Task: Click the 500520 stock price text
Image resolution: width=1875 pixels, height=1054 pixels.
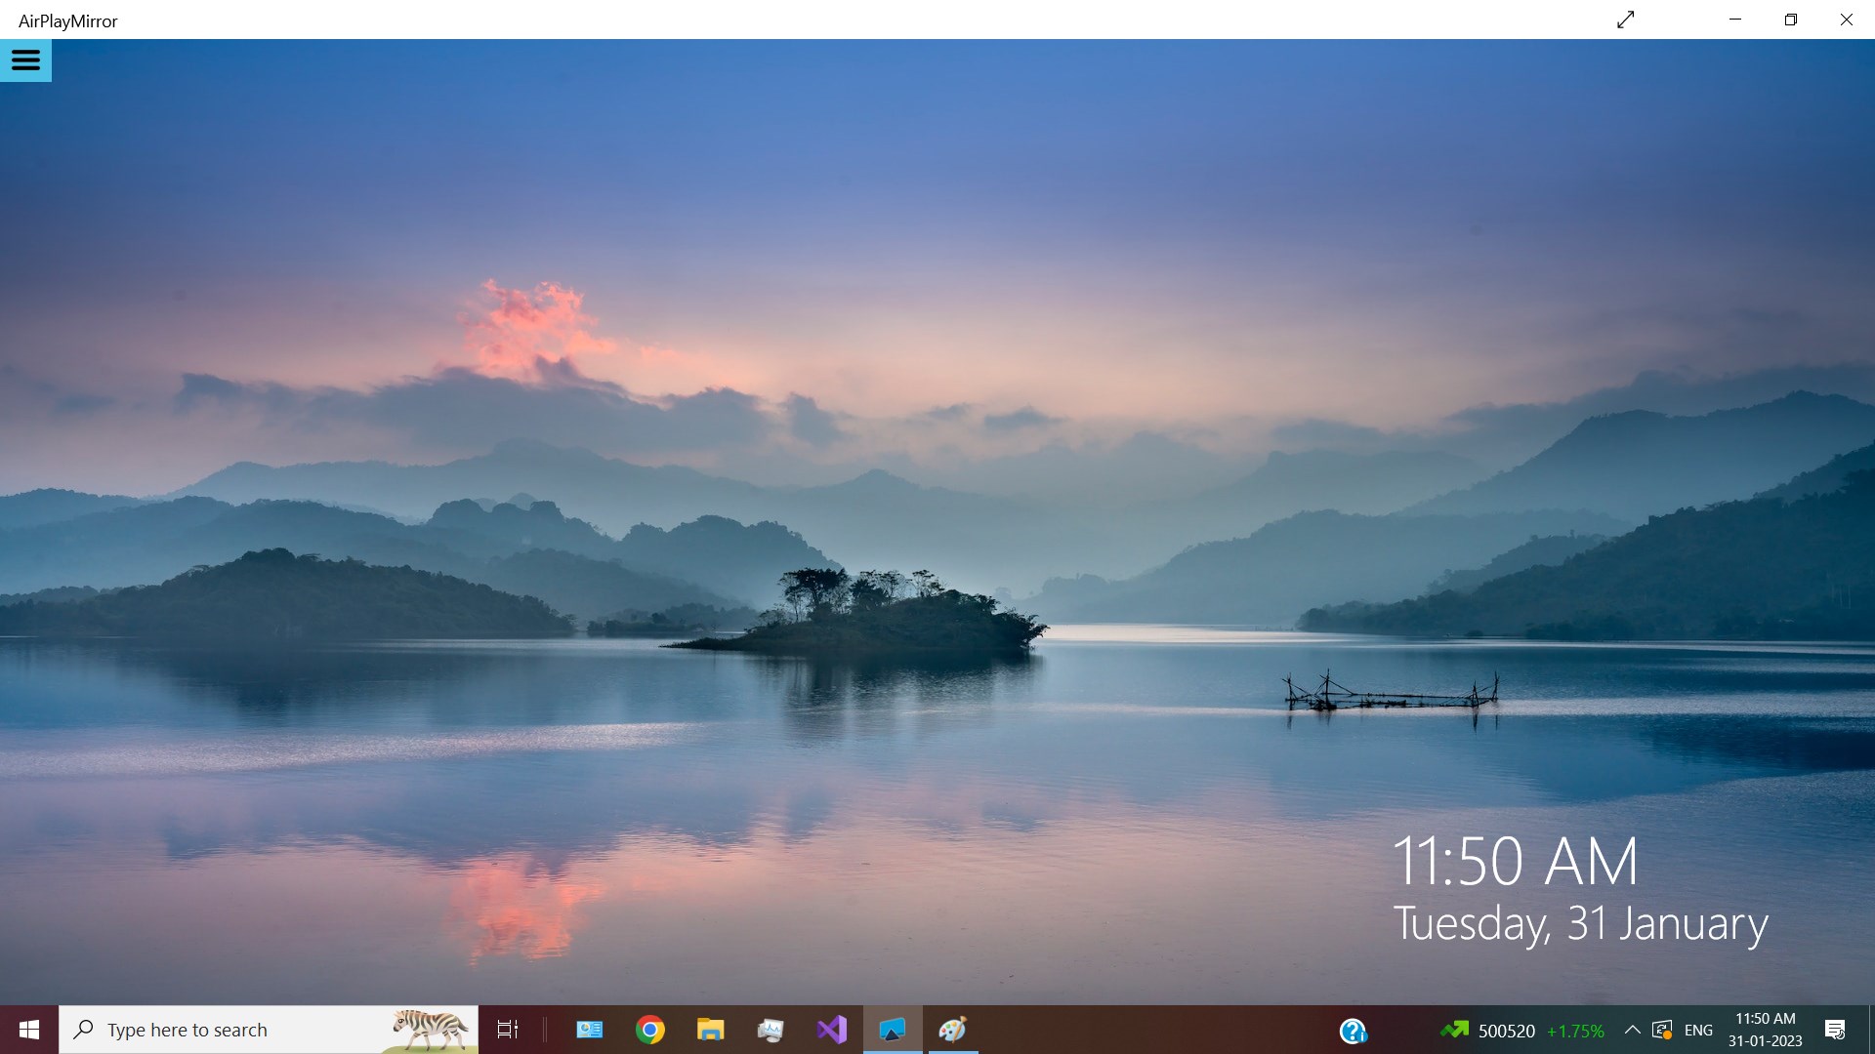Action: 1507,1030
